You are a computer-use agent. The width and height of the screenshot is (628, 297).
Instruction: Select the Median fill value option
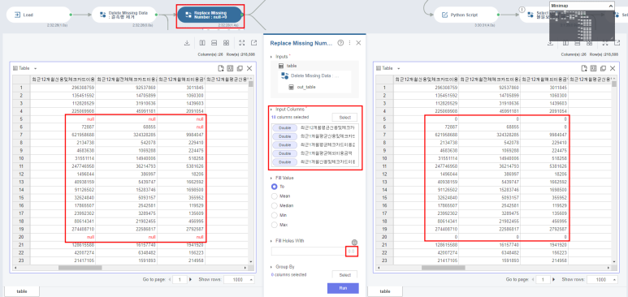(275, 206)
